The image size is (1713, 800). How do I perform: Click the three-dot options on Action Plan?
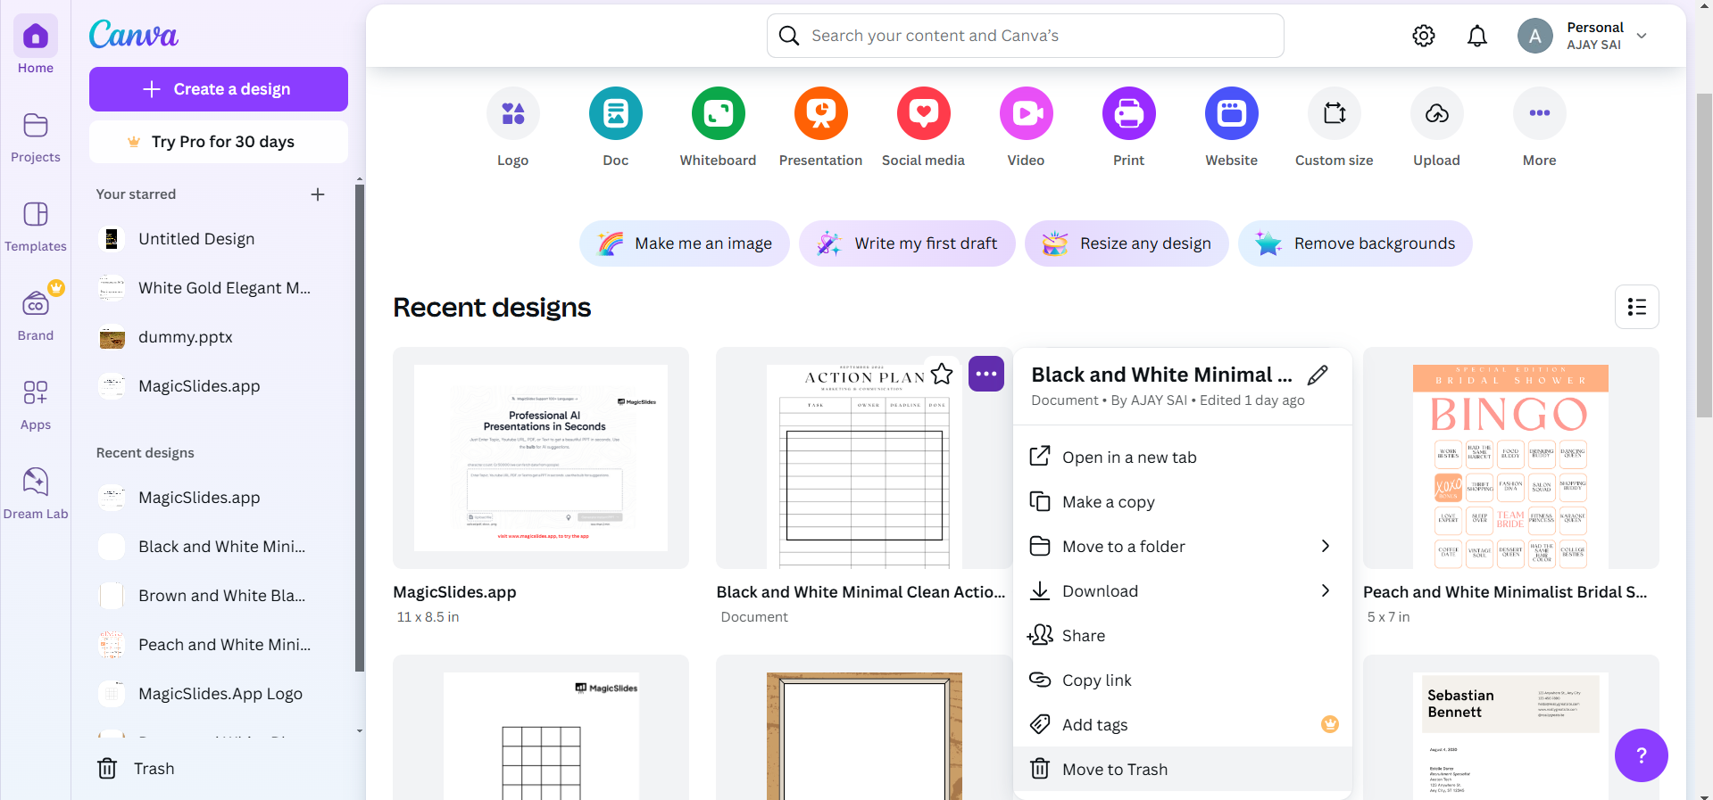tap(986, 374)
